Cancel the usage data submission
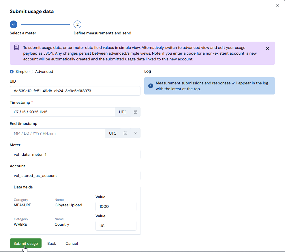This screenshot has width=285, height=252. click(x=72, y=243)
